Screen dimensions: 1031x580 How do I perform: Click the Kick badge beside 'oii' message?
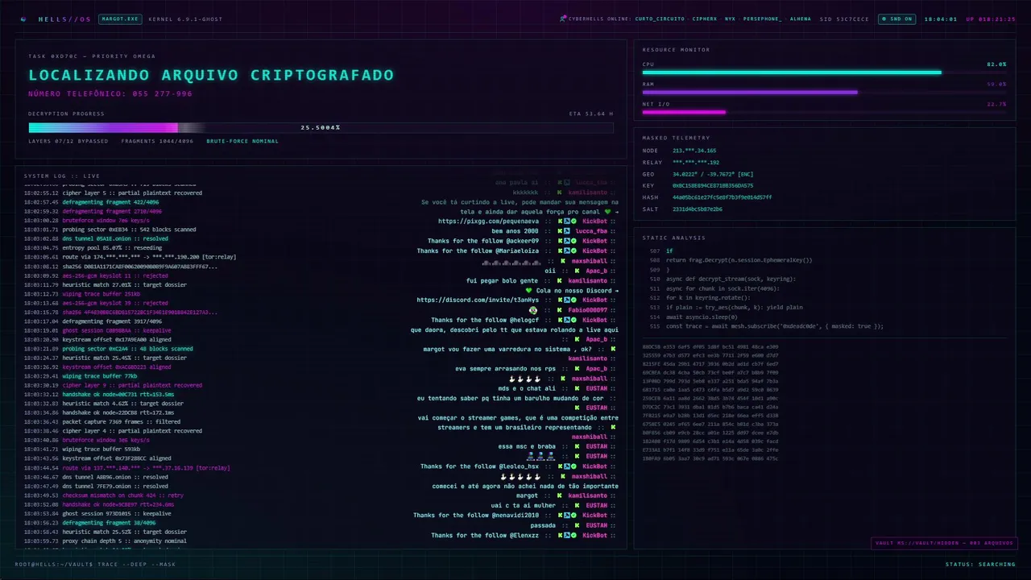click(578, 271)
